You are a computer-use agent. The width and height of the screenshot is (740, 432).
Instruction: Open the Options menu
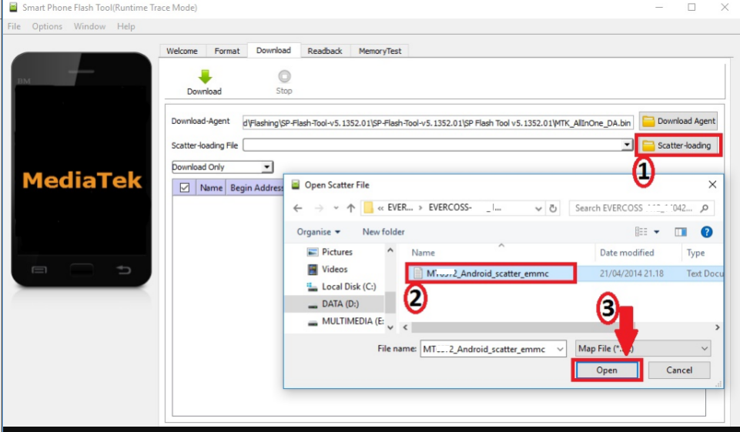[x=47, y=26]
